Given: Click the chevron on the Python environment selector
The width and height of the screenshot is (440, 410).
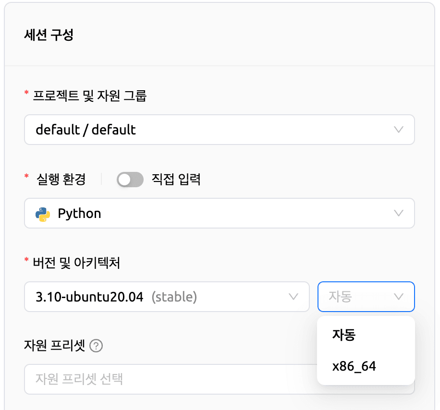Looking at the screenshot, I should coord(398,213).
